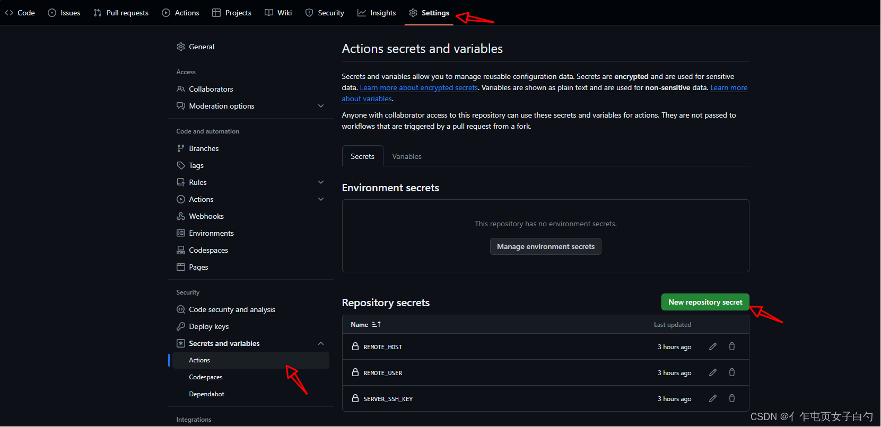
Task: Expand the Rules section chevron
Action: [321, 182]
